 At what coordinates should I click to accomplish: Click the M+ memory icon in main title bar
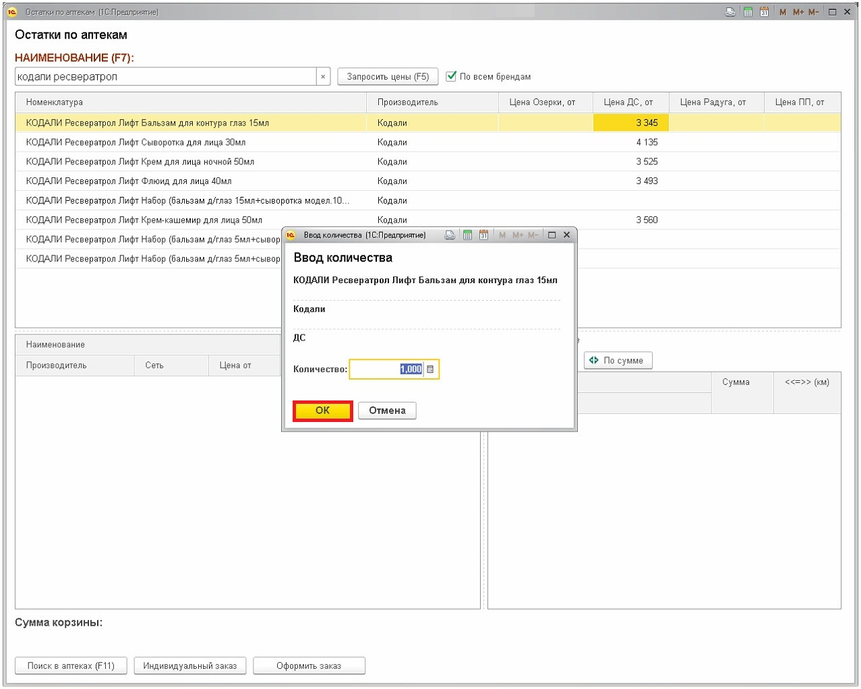pyautogui.click(x=798, y=12)
